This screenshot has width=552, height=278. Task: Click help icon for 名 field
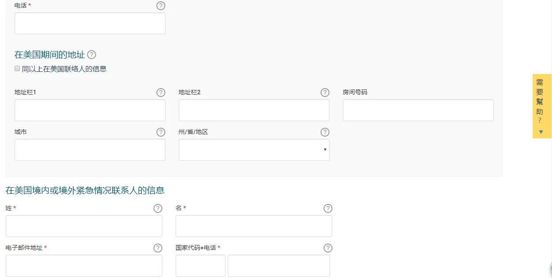[x=328, y=208]
